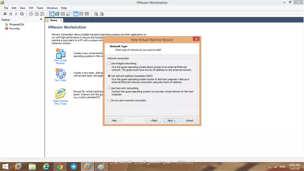Choose Do not use a network connection
The image size is (304, 171).
pyautogui.click(x=109, y=101)
